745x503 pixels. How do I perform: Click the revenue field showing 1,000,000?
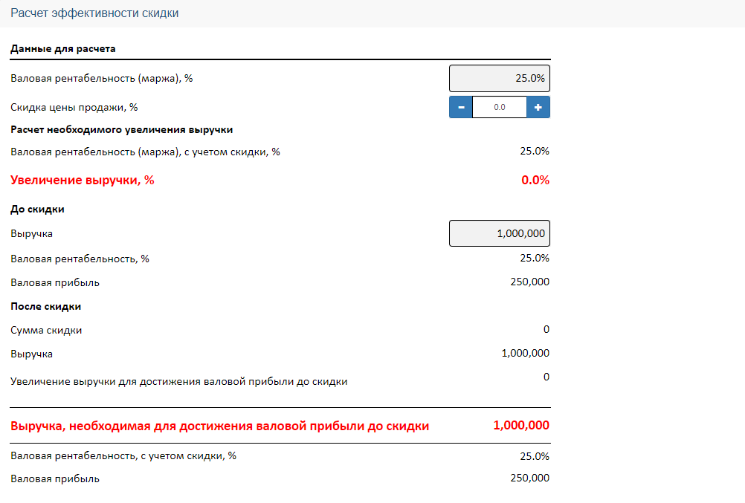click(500, 233)
